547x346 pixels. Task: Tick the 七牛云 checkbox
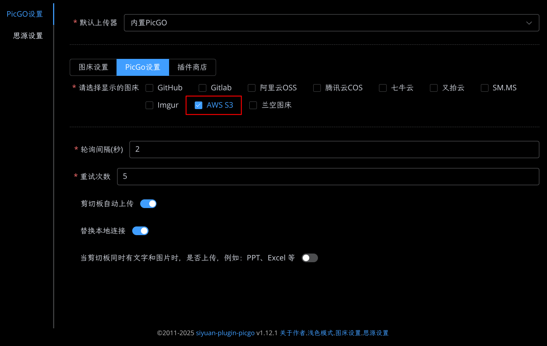click(x=383, y=88)
